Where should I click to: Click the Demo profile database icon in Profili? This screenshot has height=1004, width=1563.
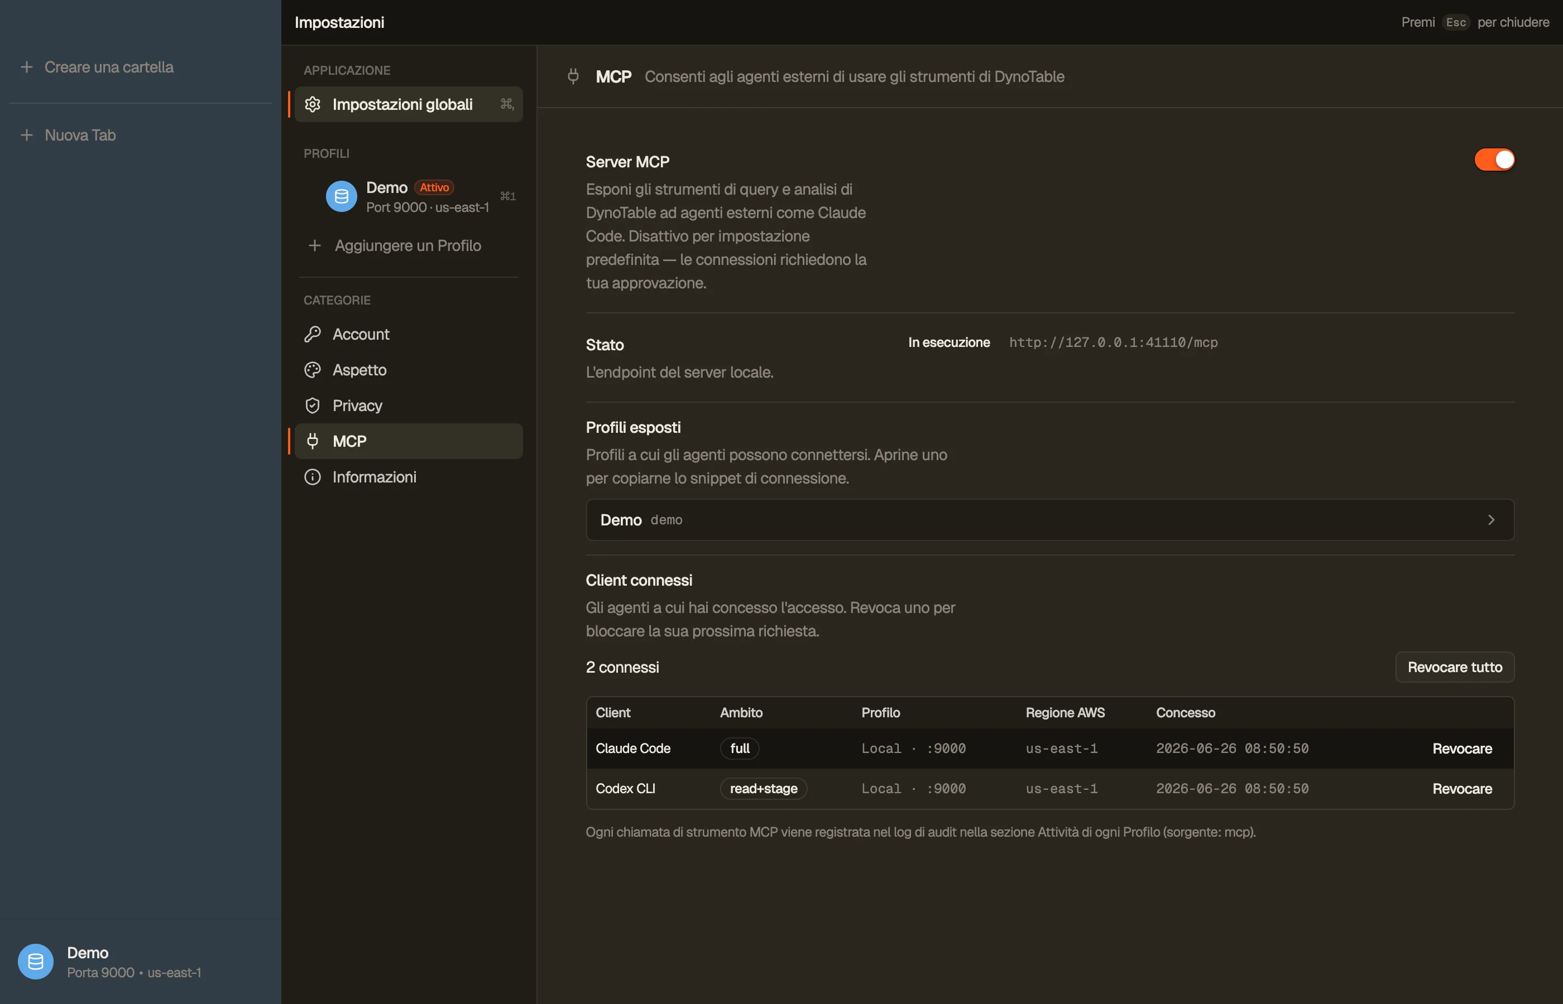(x=341, y=196)
